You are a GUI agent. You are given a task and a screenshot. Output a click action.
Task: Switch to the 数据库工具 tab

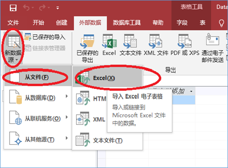127,23
